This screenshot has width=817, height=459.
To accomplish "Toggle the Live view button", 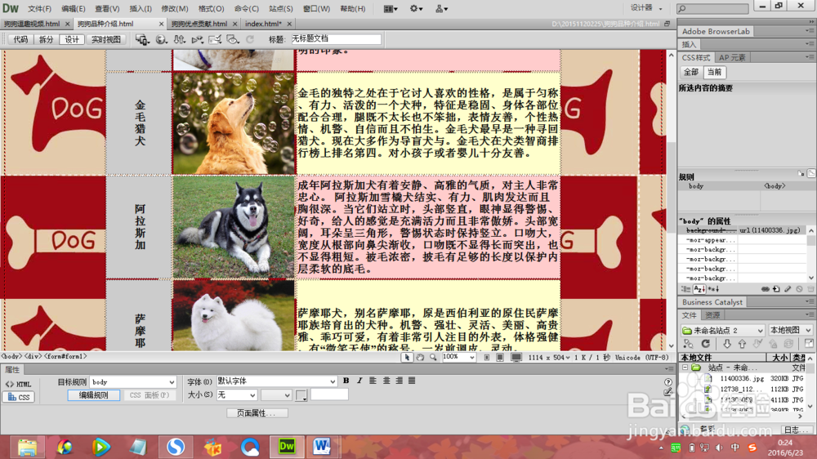I will [105, 39].
